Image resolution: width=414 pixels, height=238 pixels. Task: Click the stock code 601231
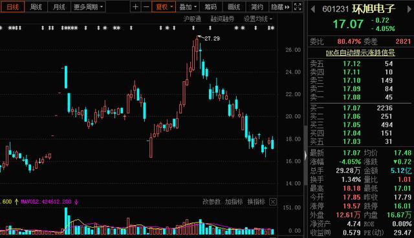[x=335, y=9]
